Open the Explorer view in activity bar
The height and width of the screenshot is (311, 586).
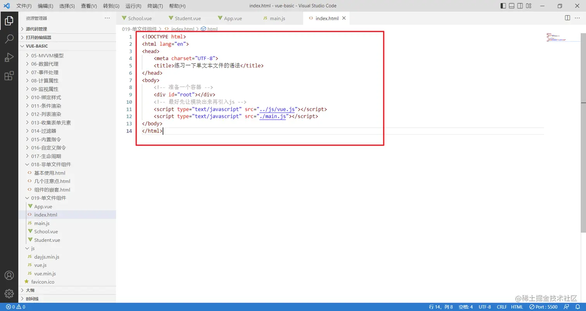click(x=9, y=21)
